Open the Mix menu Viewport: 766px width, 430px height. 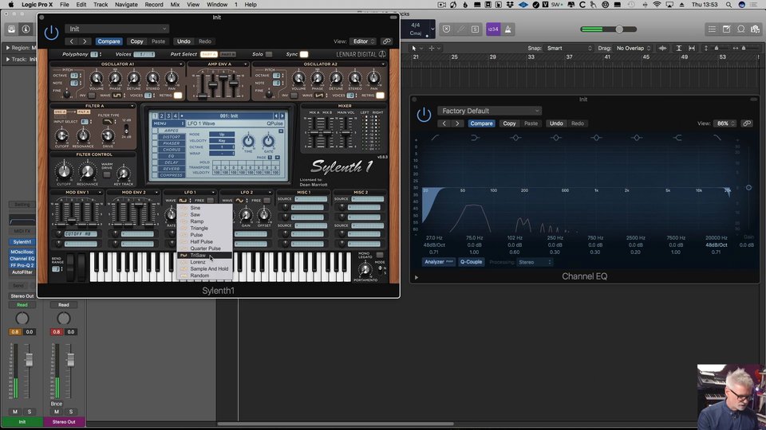(x=175, y=5)
